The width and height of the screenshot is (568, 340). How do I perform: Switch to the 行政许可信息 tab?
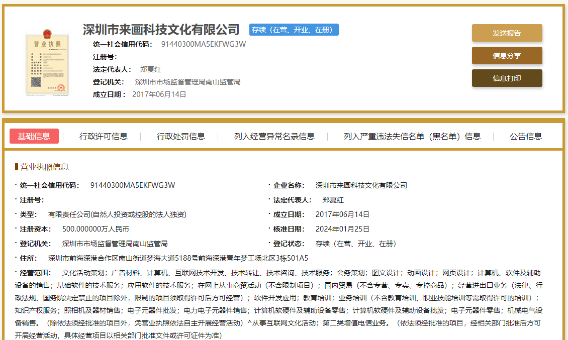[x=104, y=136]
